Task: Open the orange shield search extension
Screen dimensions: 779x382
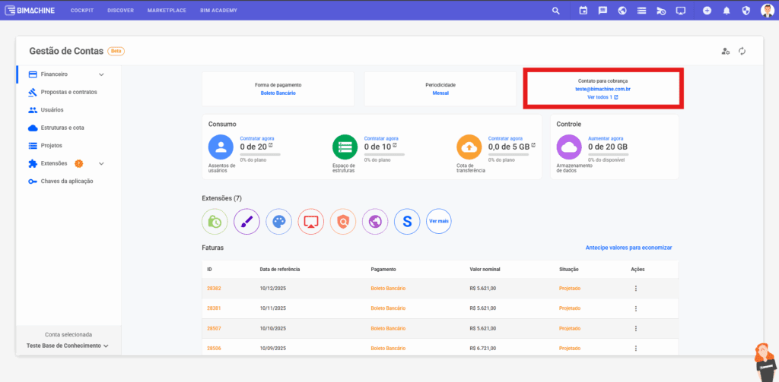Action: click(343, 222)
